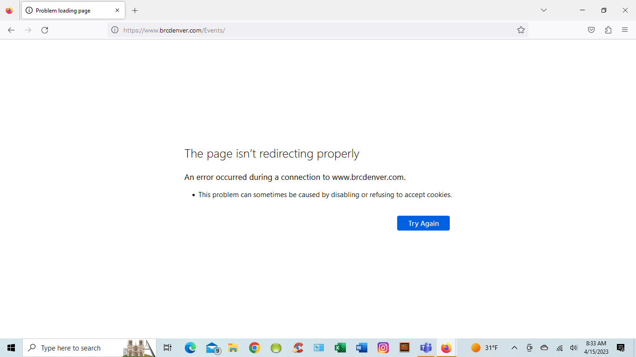Open the orange-black square app on the taskbar

[x=405, y=348]
